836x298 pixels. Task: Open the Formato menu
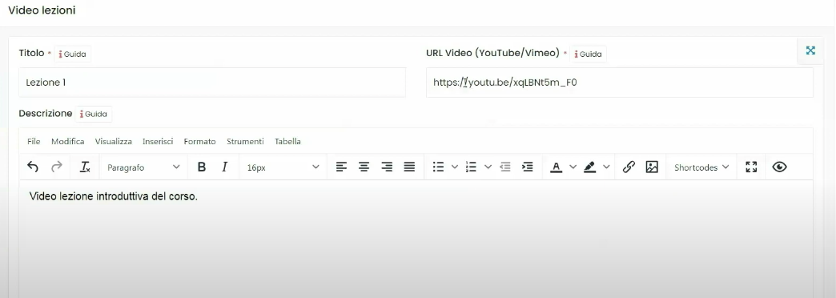200,142
